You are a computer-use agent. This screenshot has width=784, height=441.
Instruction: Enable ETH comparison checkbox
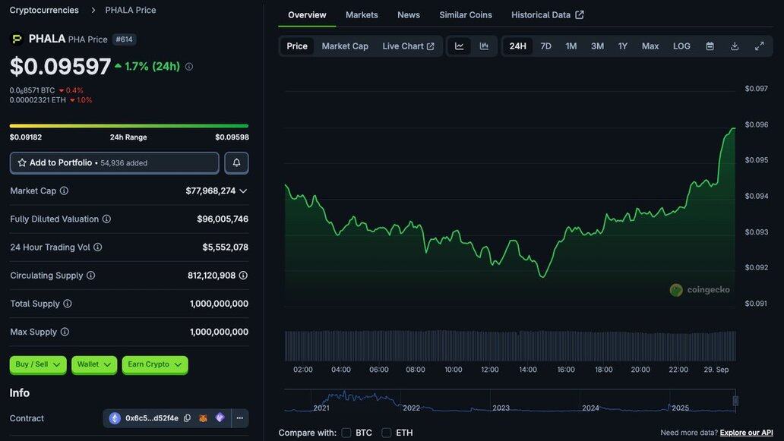[387, 433]
